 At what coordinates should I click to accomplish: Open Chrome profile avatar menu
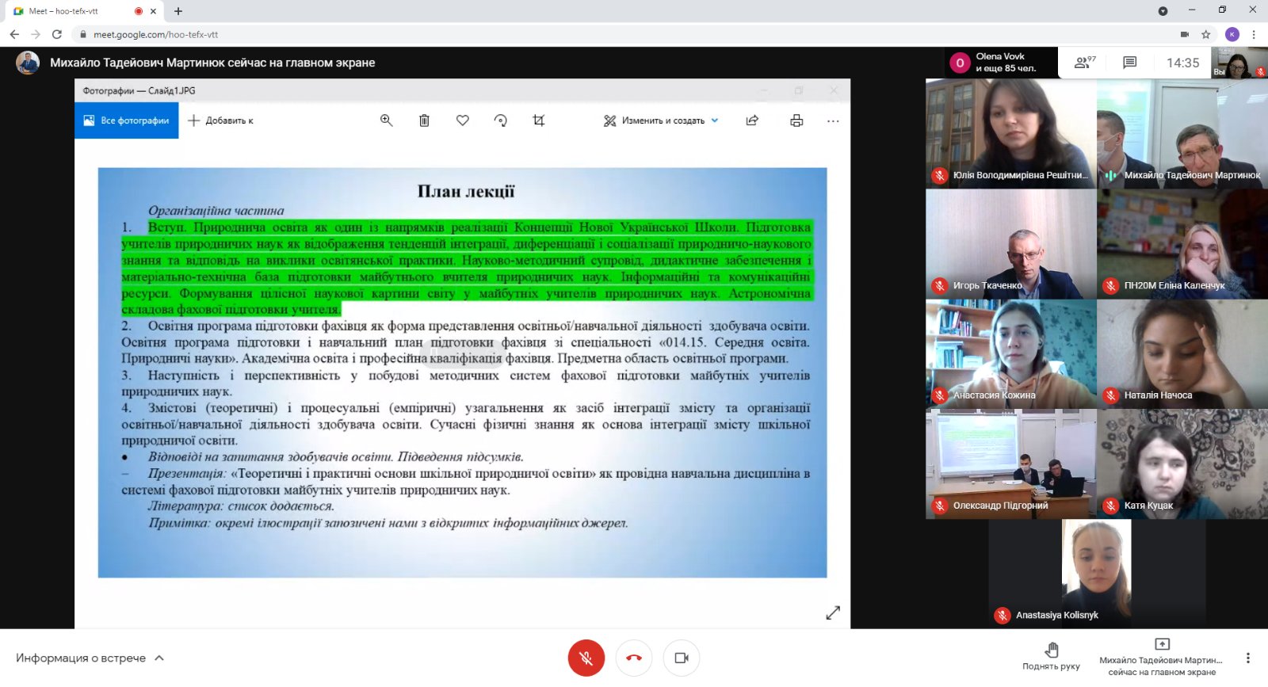click(x=1232, y=34)
